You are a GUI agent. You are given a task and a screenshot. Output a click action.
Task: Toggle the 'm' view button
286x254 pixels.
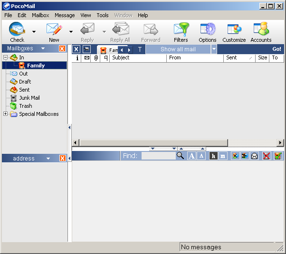[223, 156]
